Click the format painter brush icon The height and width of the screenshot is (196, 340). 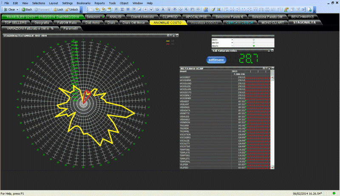click(213, 9)
